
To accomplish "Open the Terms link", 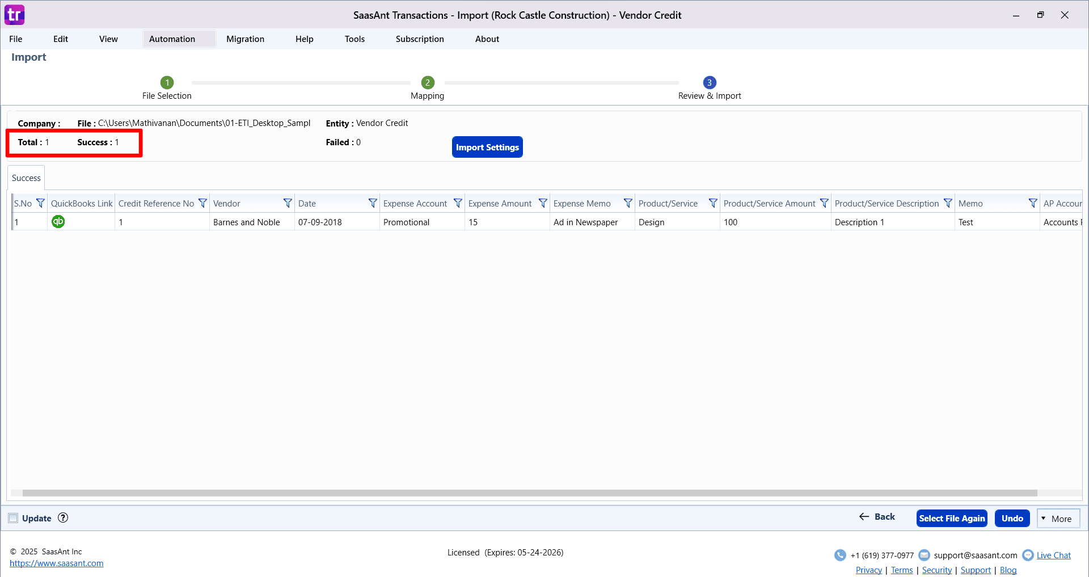I will [x=902, y=570].
